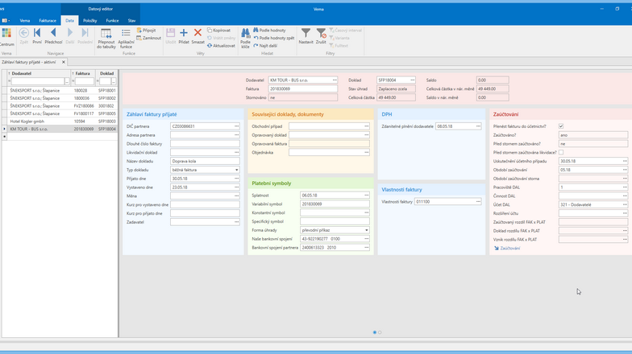
Task: Switch to table view via Přepnout do tabulky
Action: pos(106,38)
